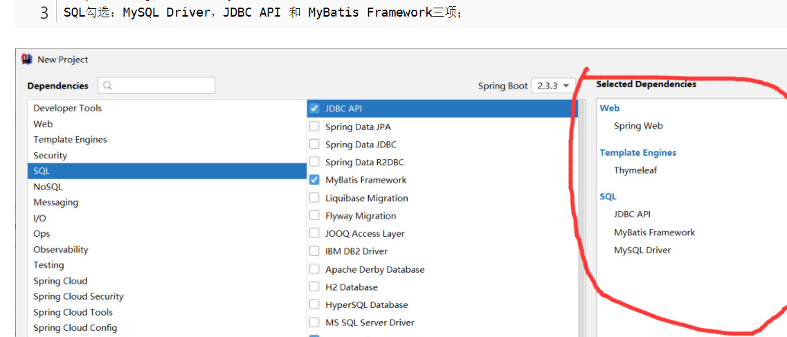Select the Security category
The image size is (787, 337).
[x=167, y=156]
